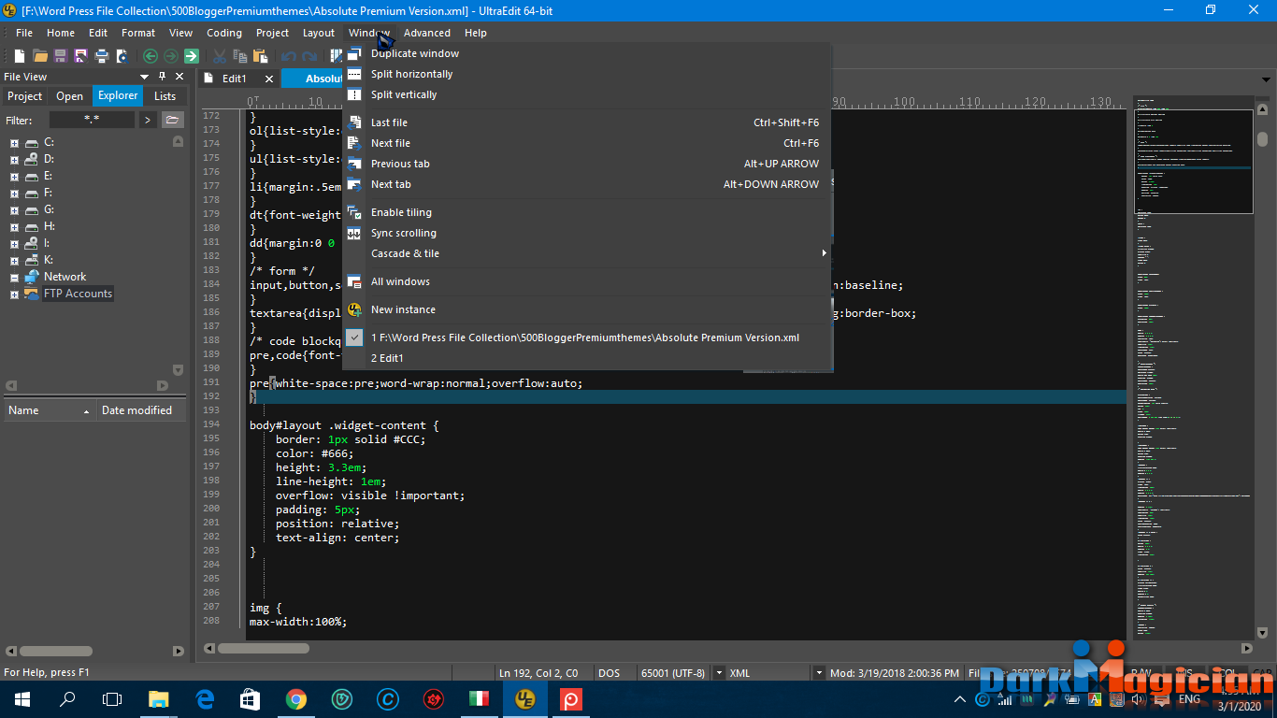Click the UltraEdit icon in the taskbar
1277x718 pixels.
[525, 698]
